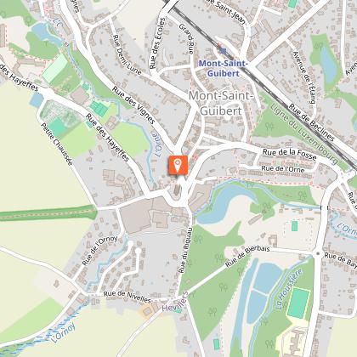The width and height of the screenshot is (357, 357).
Task: Select the Petite Chaussée street label
Action: 57,144
